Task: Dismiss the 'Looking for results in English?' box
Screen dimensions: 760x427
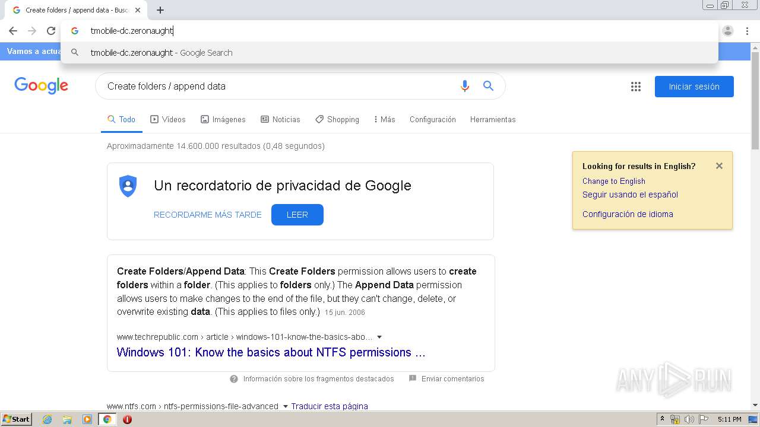Action: click(x=719, y=166)
